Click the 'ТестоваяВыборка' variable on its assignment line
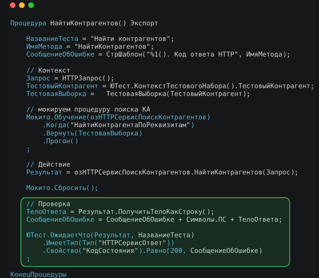The height and width of the screenshot is (278, 319). click(56, 94)
